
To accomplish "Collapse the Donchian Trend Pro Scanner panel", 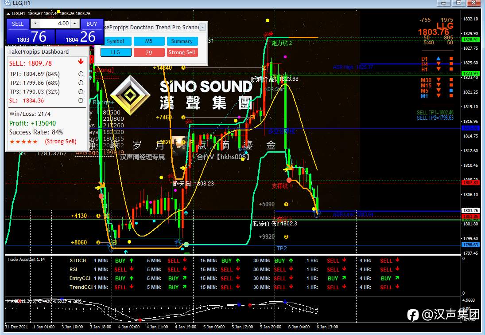I will [202, 27].
